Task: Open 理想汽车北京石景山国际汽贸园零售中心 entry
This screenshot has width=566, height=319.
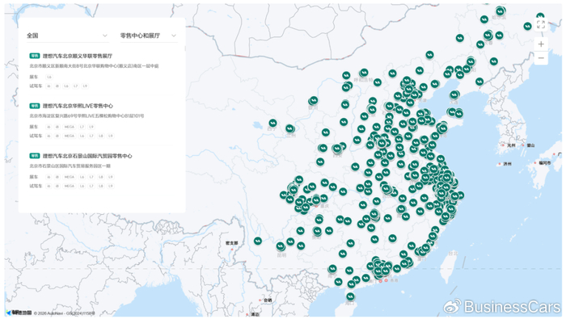Action: point(87,156)
